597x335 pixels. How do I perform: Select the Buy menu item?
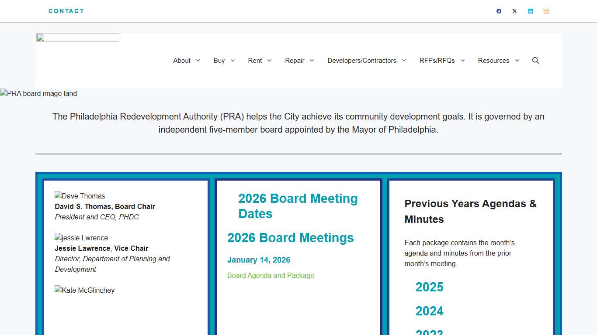(x=219, y=61)
